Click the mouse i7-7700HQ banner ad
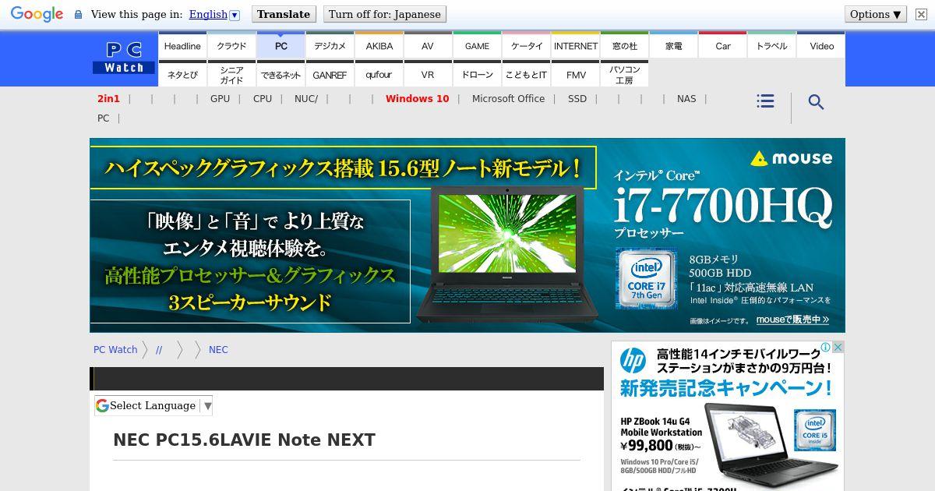This screenshot has height=491, width=935. [x=467, y=235]
